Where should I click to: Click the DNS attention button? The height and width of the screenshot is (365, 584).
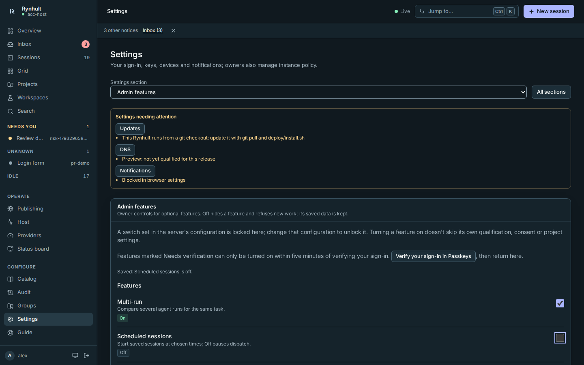tap(125, 150)
